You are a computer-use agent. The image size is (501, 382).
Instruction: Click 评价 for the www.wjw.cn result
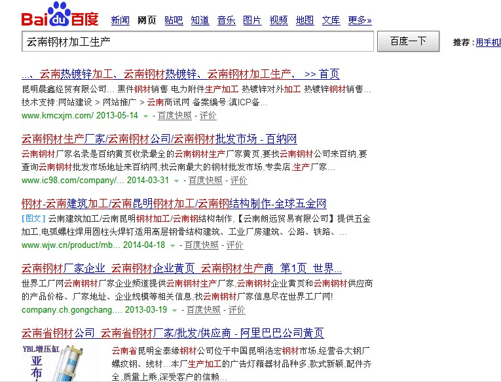coord(234,245)
